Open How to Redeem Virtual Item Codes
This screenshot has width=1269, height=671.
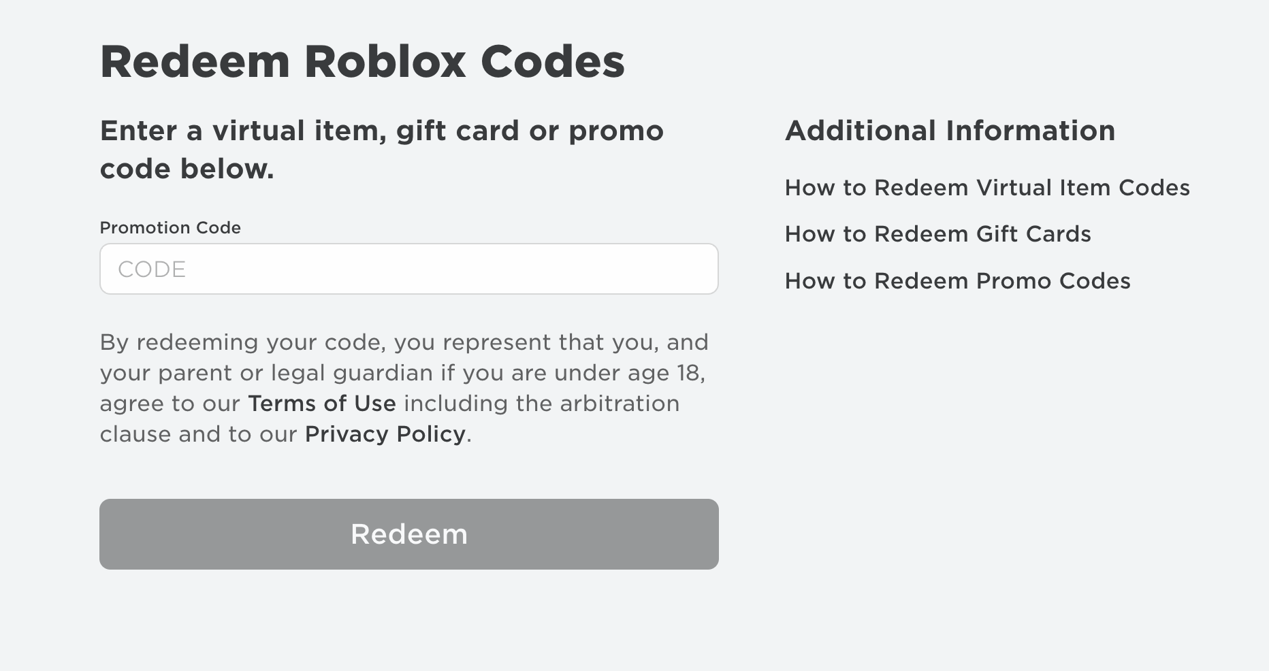(x=987, y=188)
